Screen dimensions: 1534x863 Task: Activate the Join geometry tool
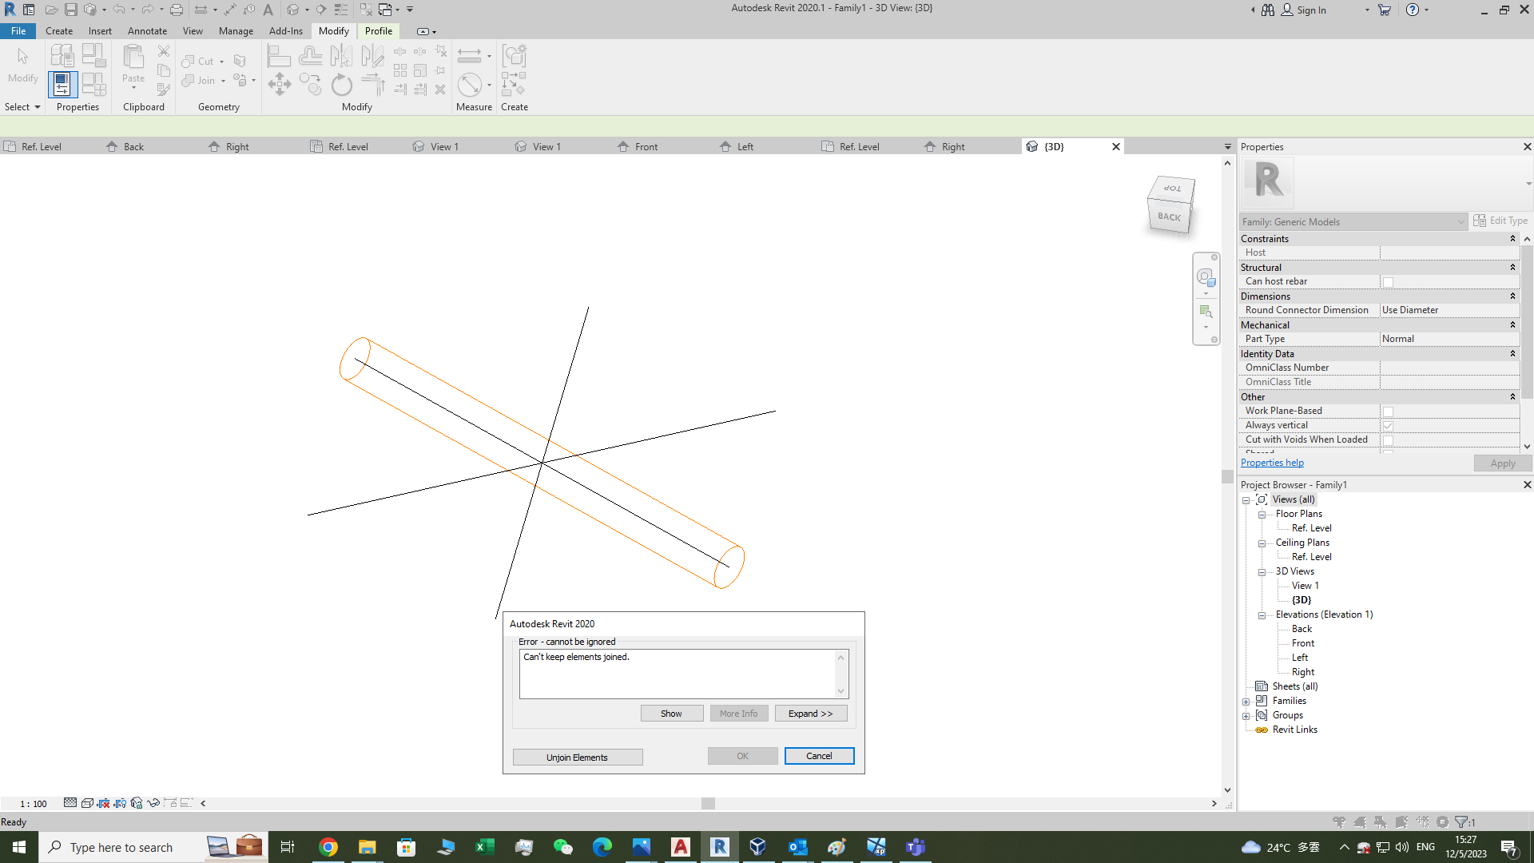tap(197, 81)
